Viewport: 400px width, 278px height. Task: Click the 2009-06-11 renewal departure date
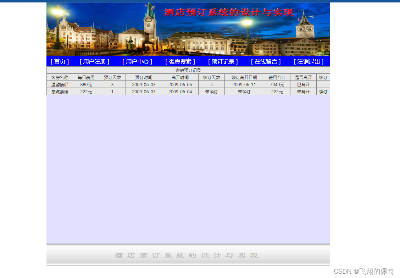point(244,85)
